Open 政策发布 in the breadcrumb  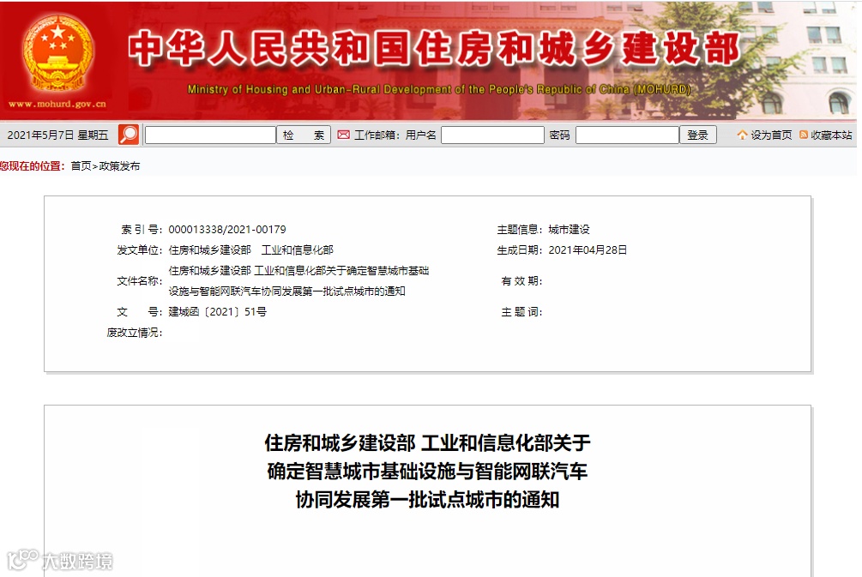119,166
